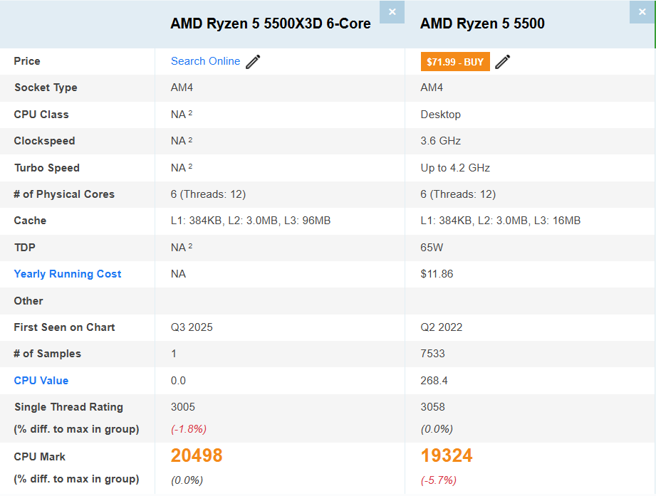Click the Socket Type row label
The height and width of the screenshot is (496, 656).
[46, 88]
